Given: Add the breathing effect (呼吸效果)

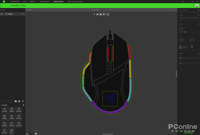Looking at the screenshot, I should click(x=19, y=110).
